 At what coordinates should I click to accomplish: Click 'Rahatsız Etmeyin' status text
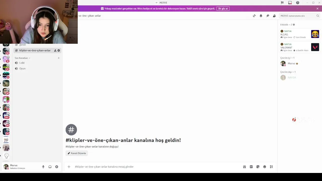pyautogui.click(x=18, y=168)
